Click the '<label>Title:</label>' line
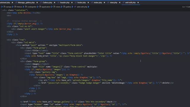The image size is (190, 107). (x=36, y=51)
